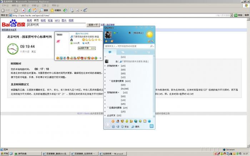The height and width of the screenshot is (156, 250).
Task: Open the 编辑(E) menu in IE
Action: [15, 5]
